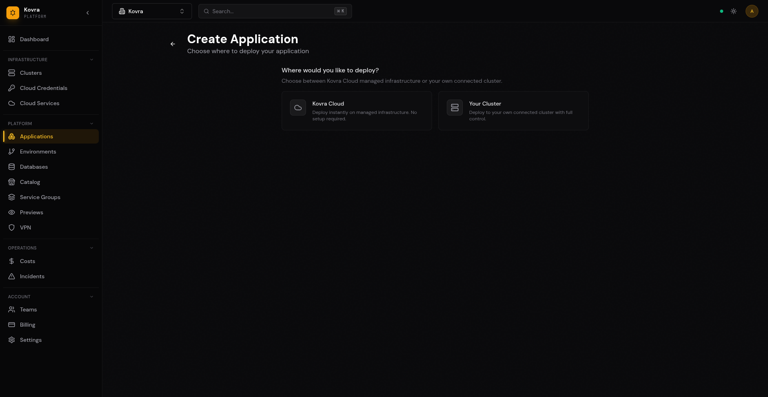
Task: Click the ⌘K shortcut badge
Action: pyautogui.click(x=340, y=11)
